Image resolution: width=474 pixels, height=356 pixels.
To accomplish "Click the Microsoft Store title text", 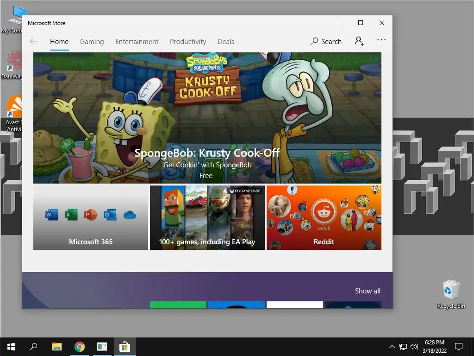I will click(47, 23).
